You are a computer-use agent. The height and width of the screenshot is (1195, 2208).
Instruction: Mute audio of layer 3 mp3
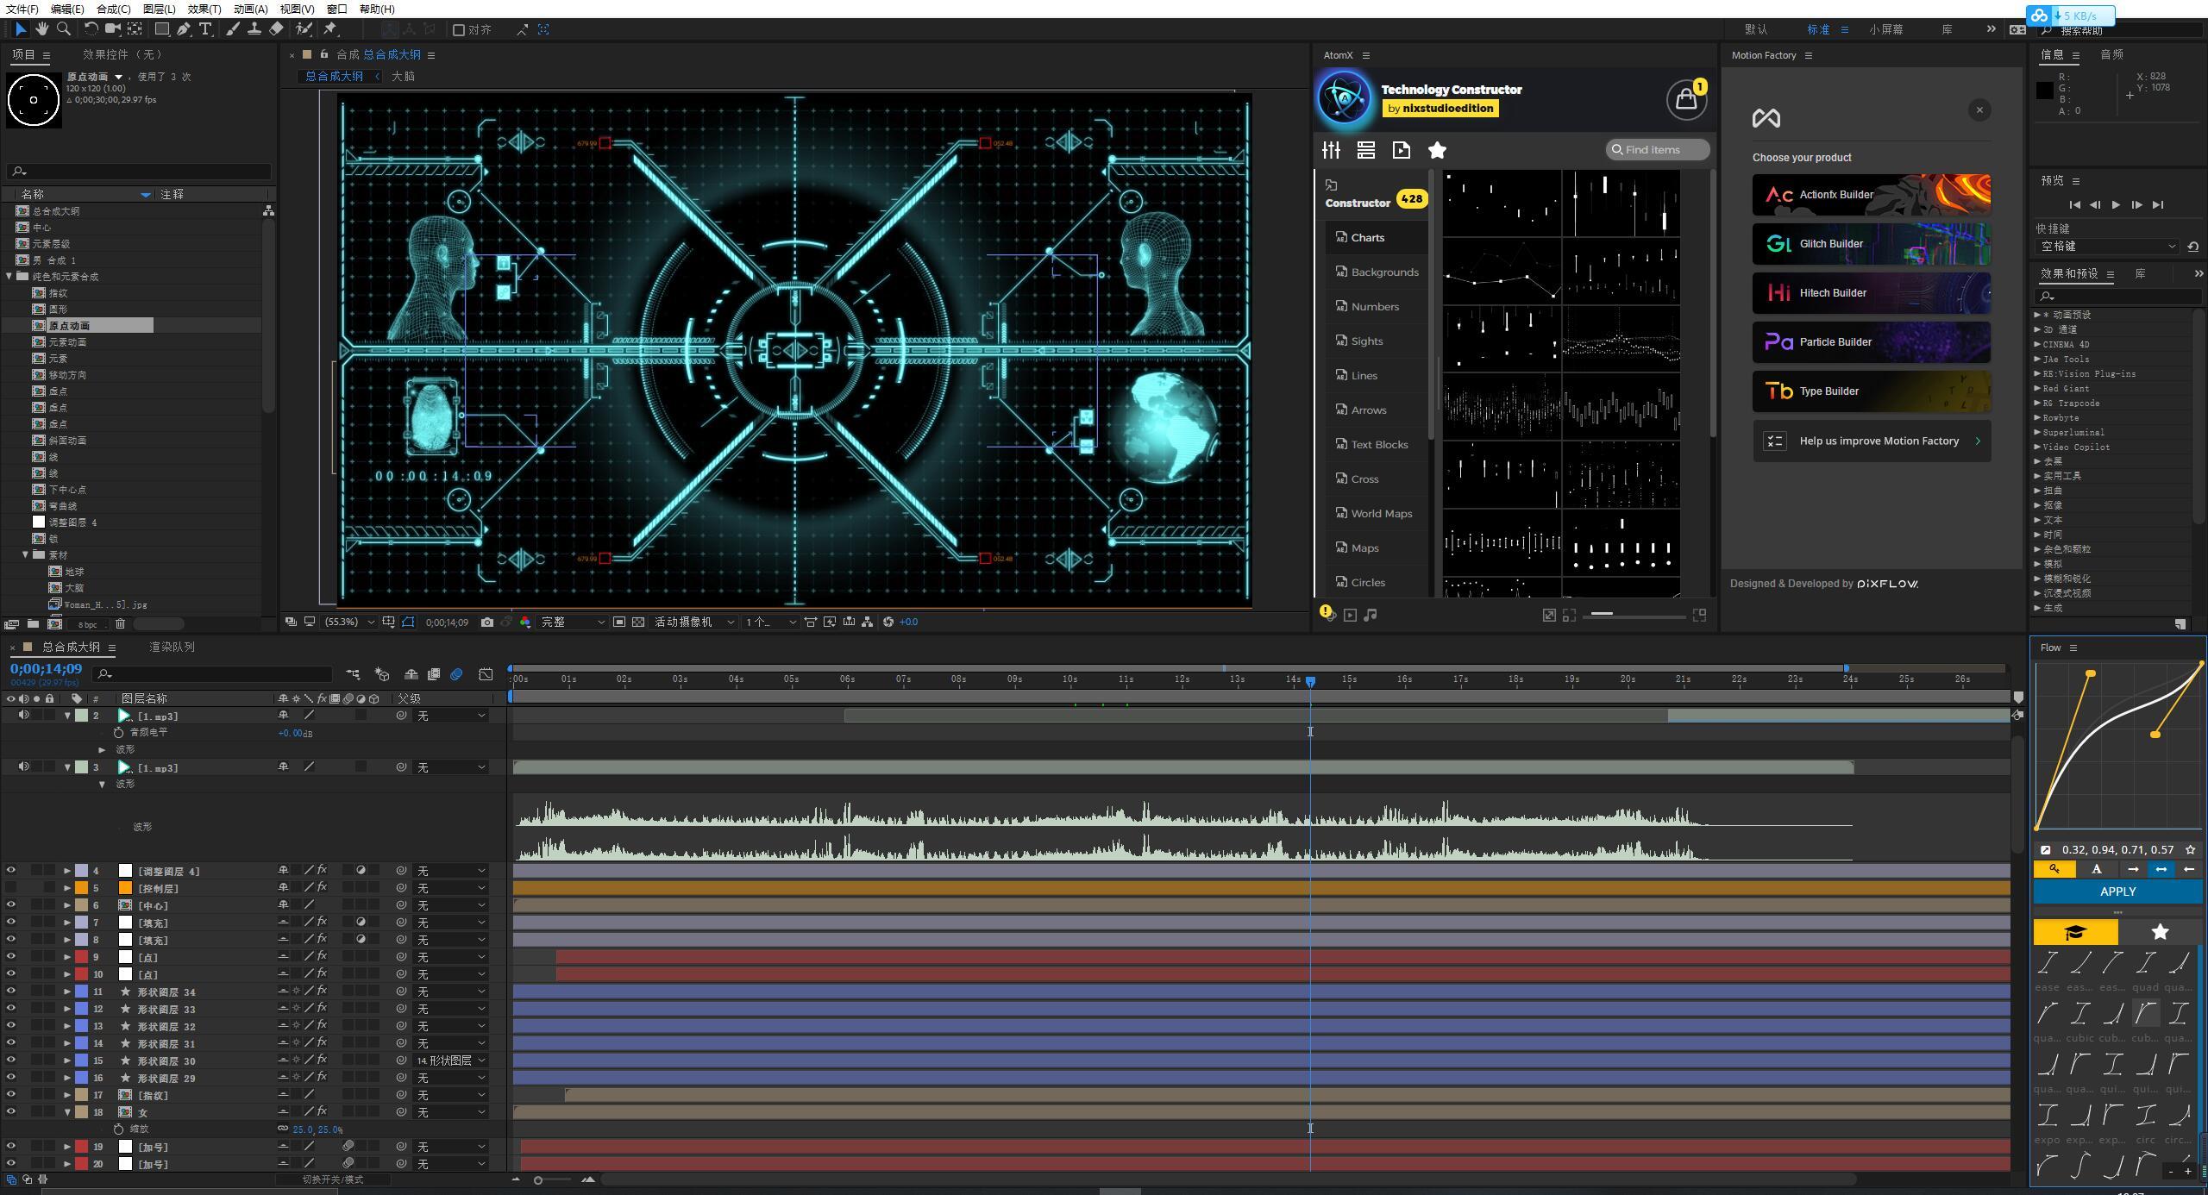click(23, 766)
